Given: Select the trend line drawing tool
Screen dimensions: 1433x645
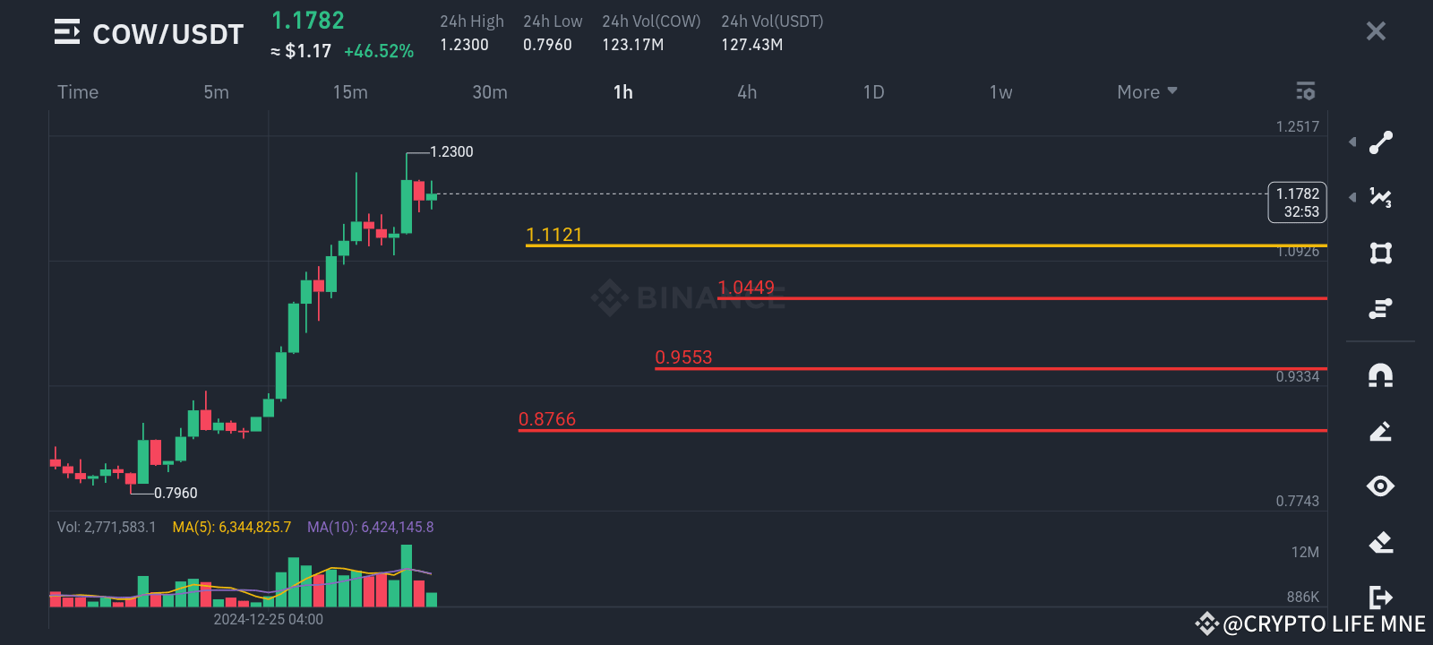Looking at the screenshot, I should tap(1380, 142).
